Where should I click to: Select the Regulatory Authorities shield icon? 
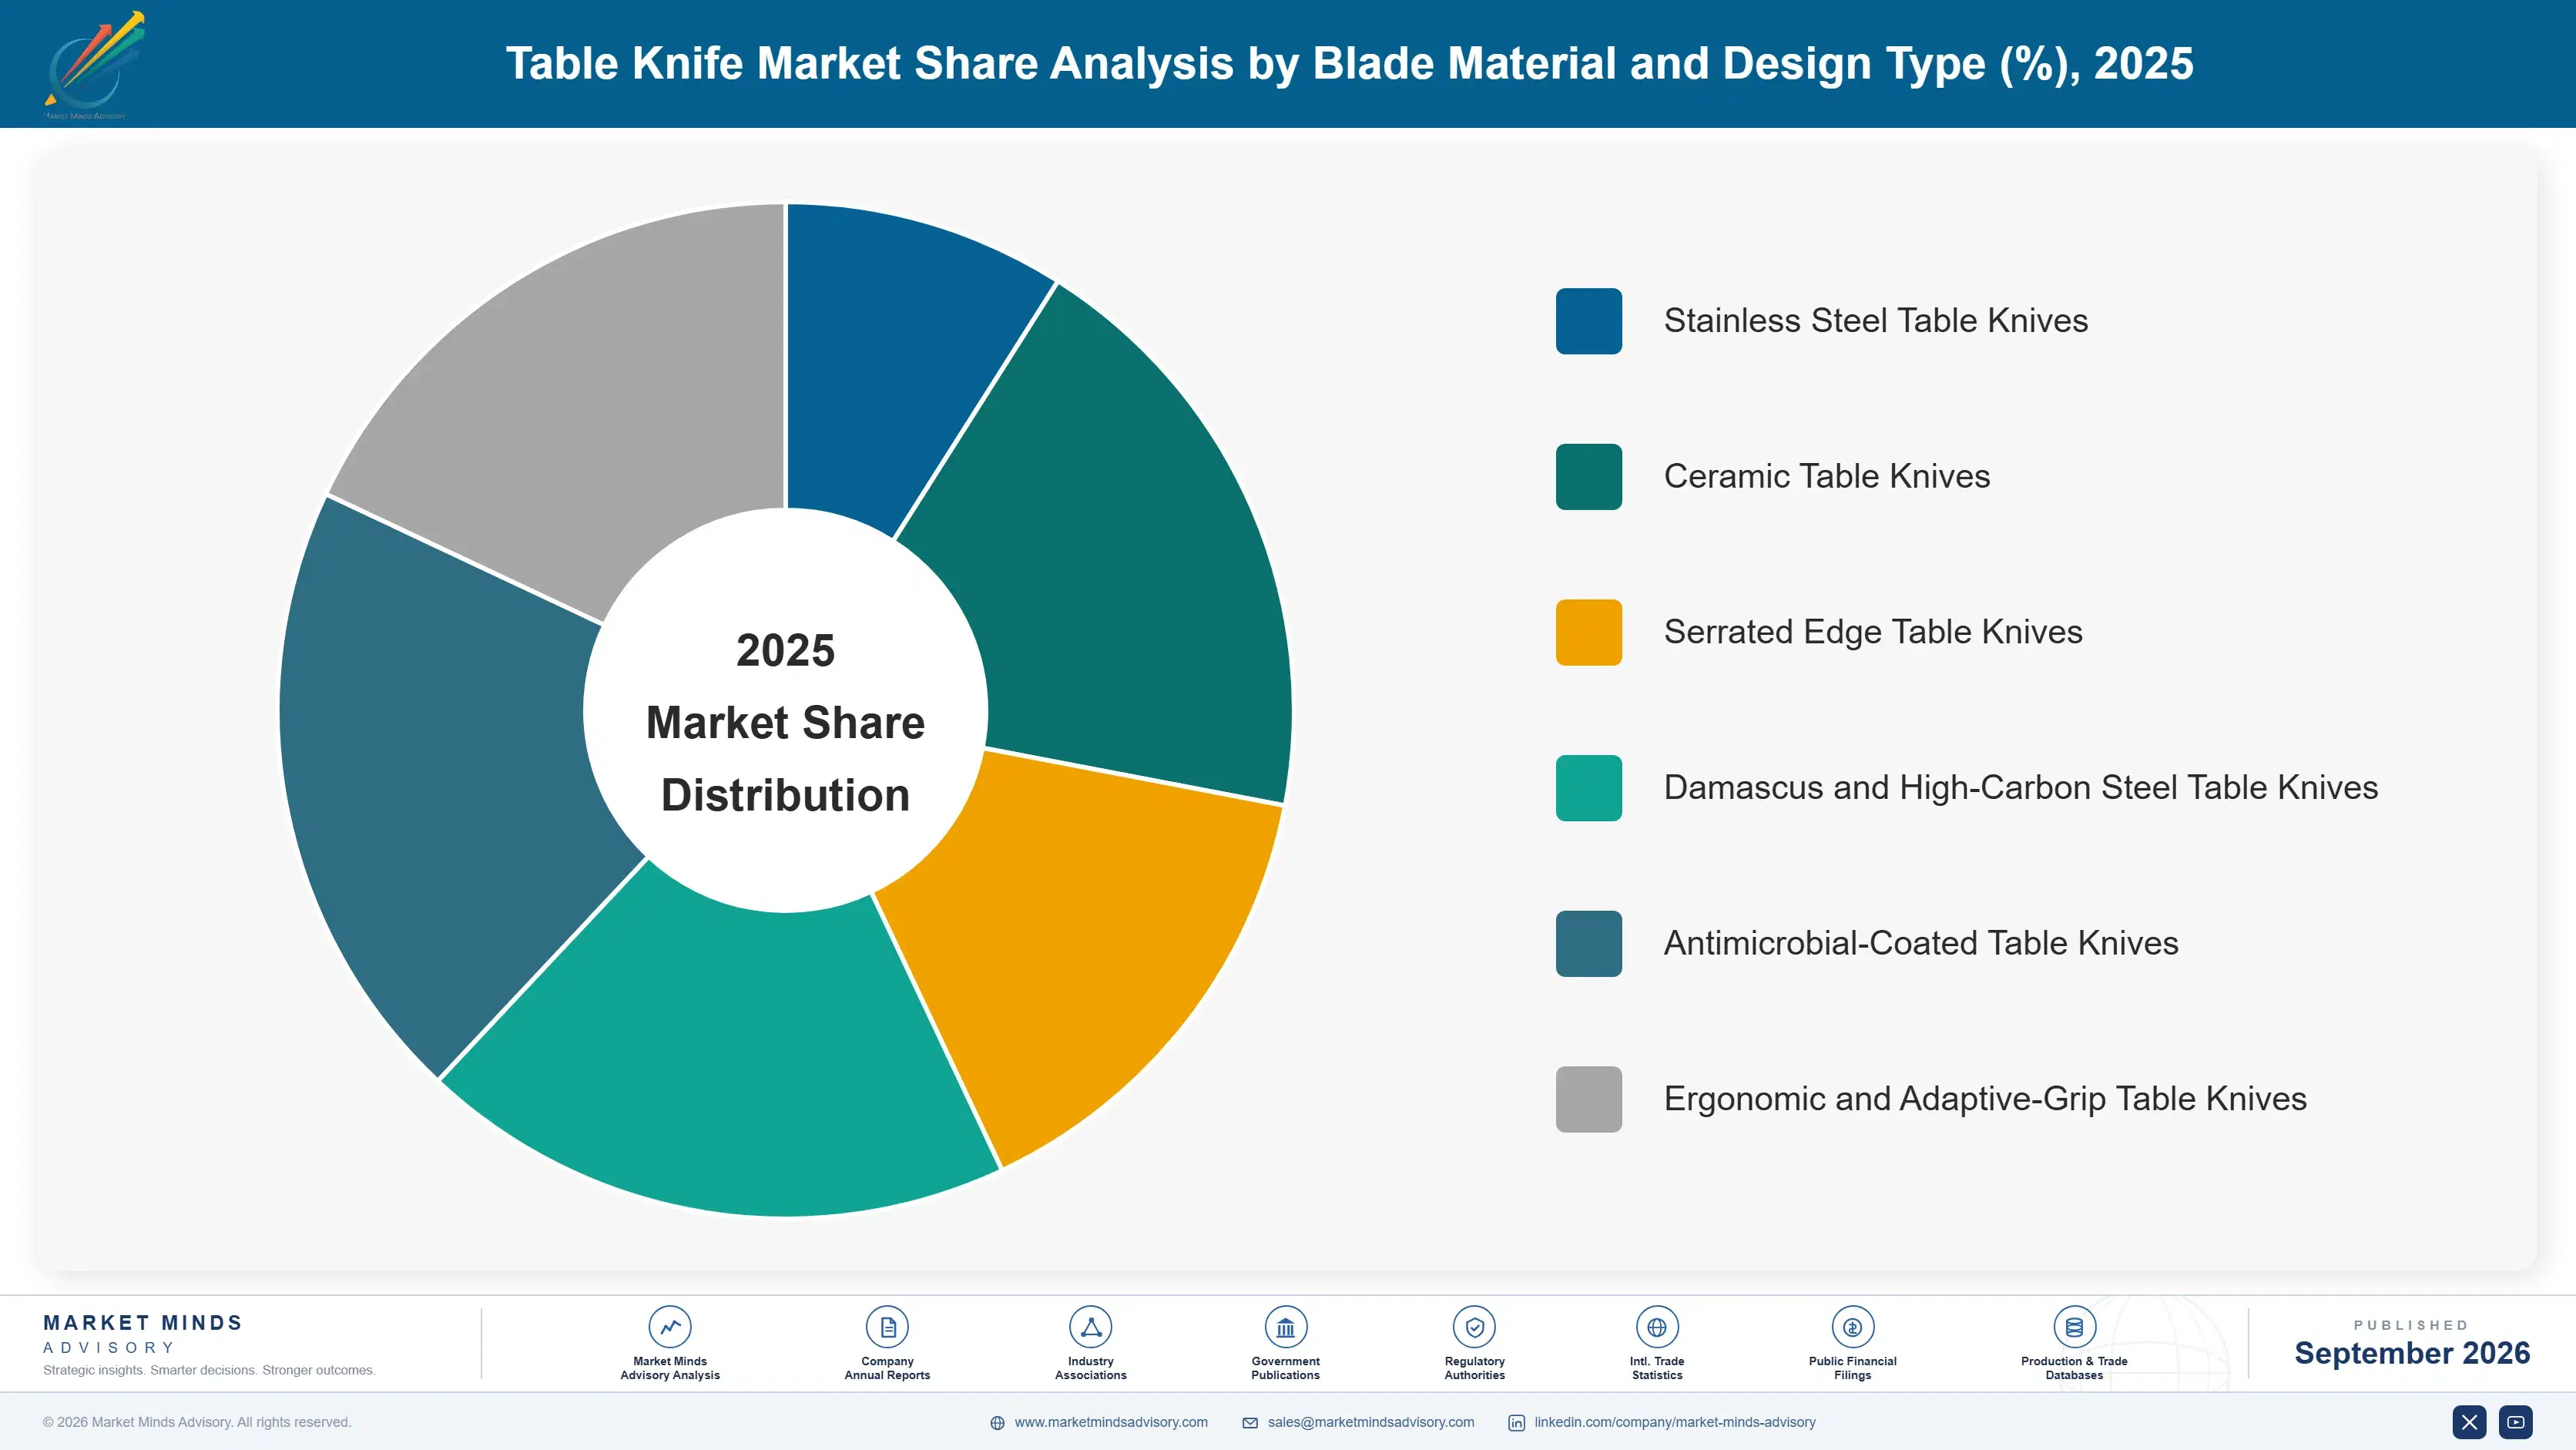[x=1474, y=1327]
